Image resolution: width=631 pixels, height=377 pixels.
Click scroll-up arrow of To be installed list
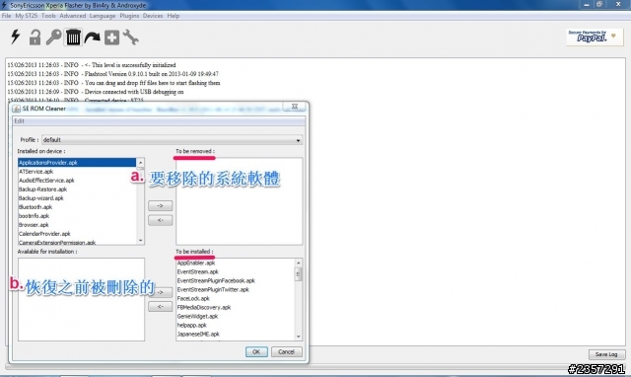(x=298, y=263)
